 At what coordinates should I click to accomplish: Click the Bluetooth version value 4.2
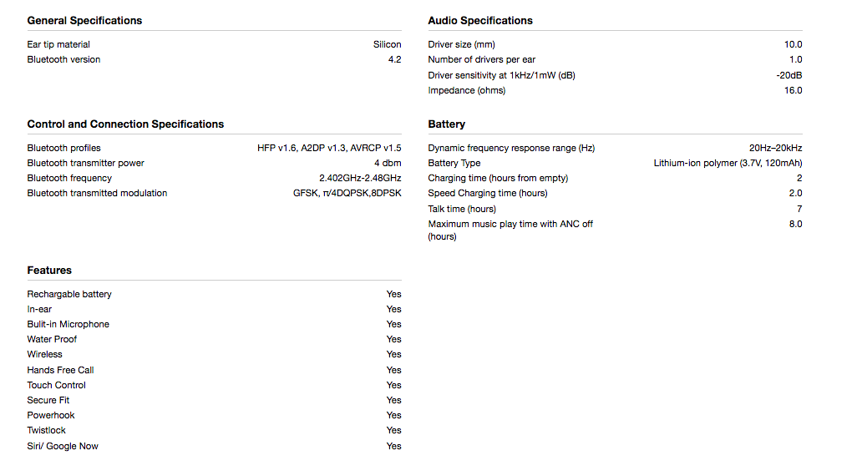394,59
